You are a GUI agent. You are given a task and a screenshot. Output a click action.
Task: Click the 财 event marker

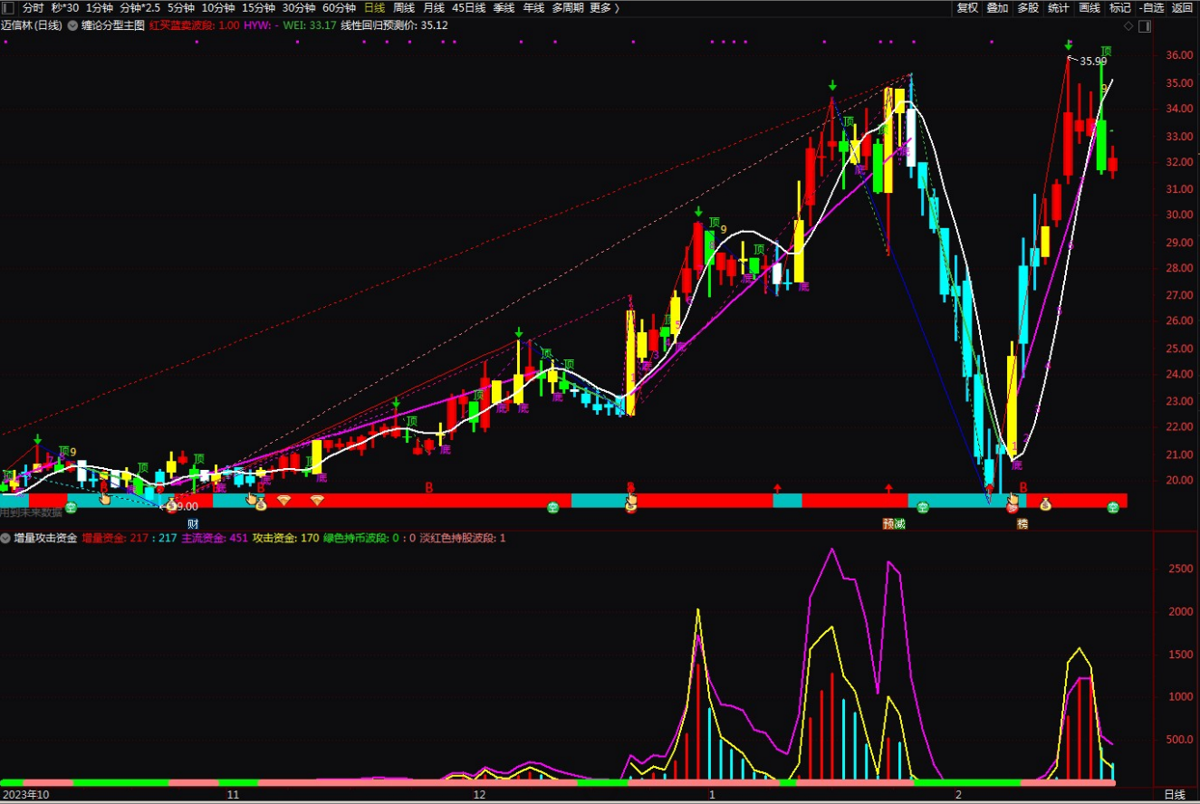[x=193, y=523]
